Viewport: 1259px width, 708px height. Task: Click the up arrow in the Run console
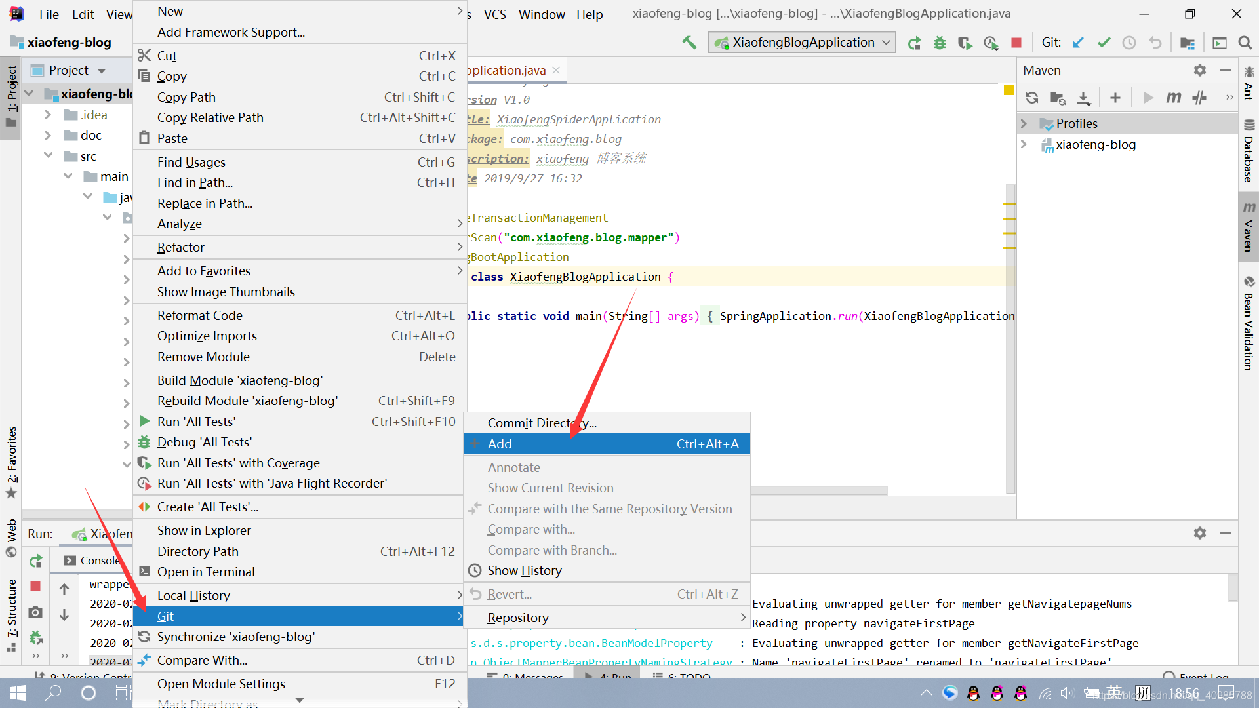64,589
